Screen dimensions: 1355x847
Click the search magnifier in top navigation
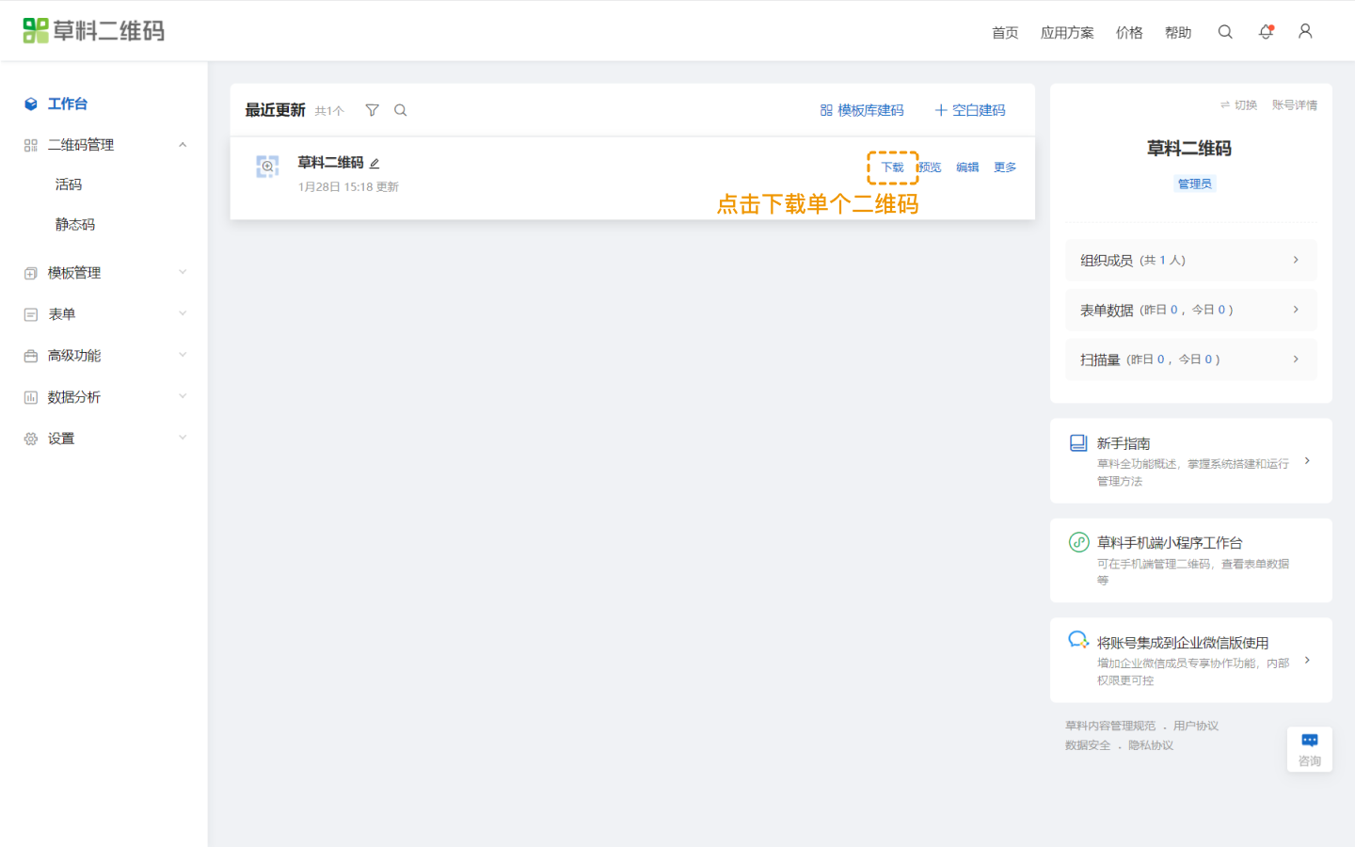tap(1225, 32)
